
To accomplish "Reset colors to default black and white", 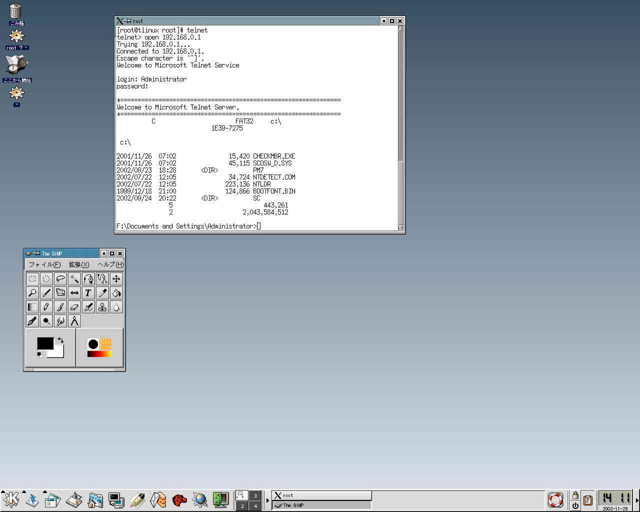I will [x=40, y=355].
